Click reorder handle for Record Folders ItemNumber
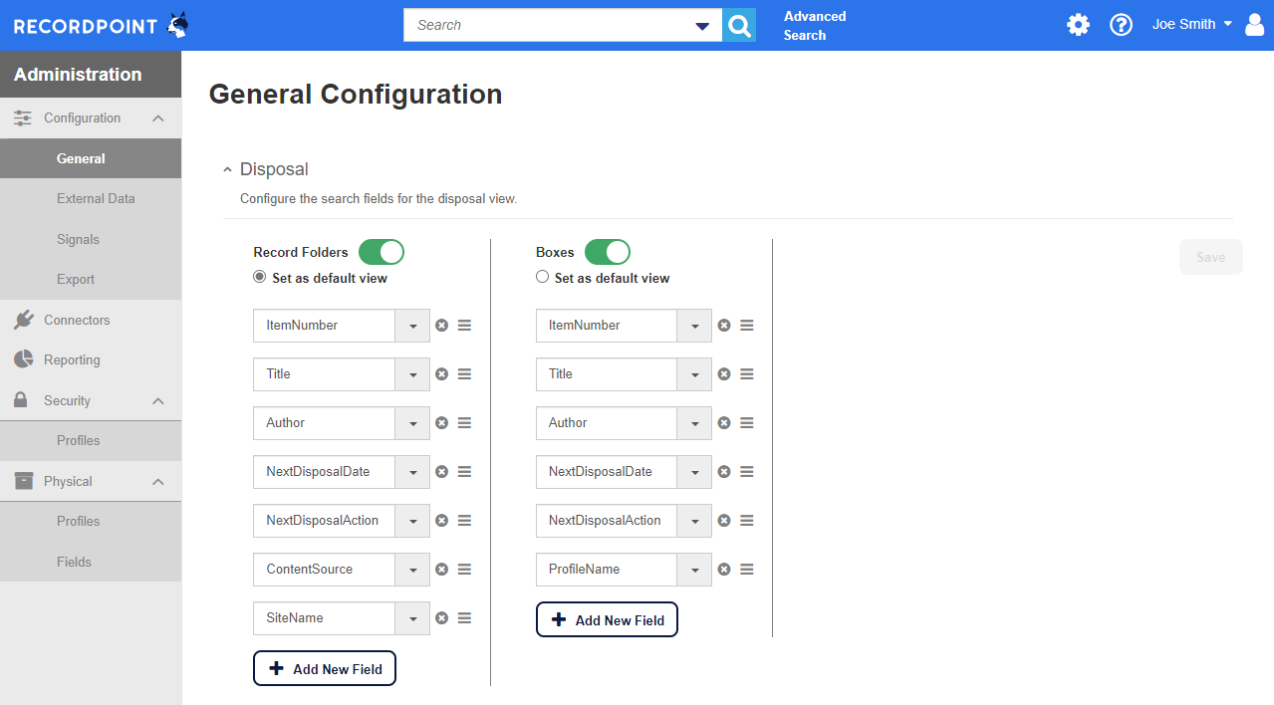The width and height of the screenshot is (1274, 705). [x=464, y=326]
